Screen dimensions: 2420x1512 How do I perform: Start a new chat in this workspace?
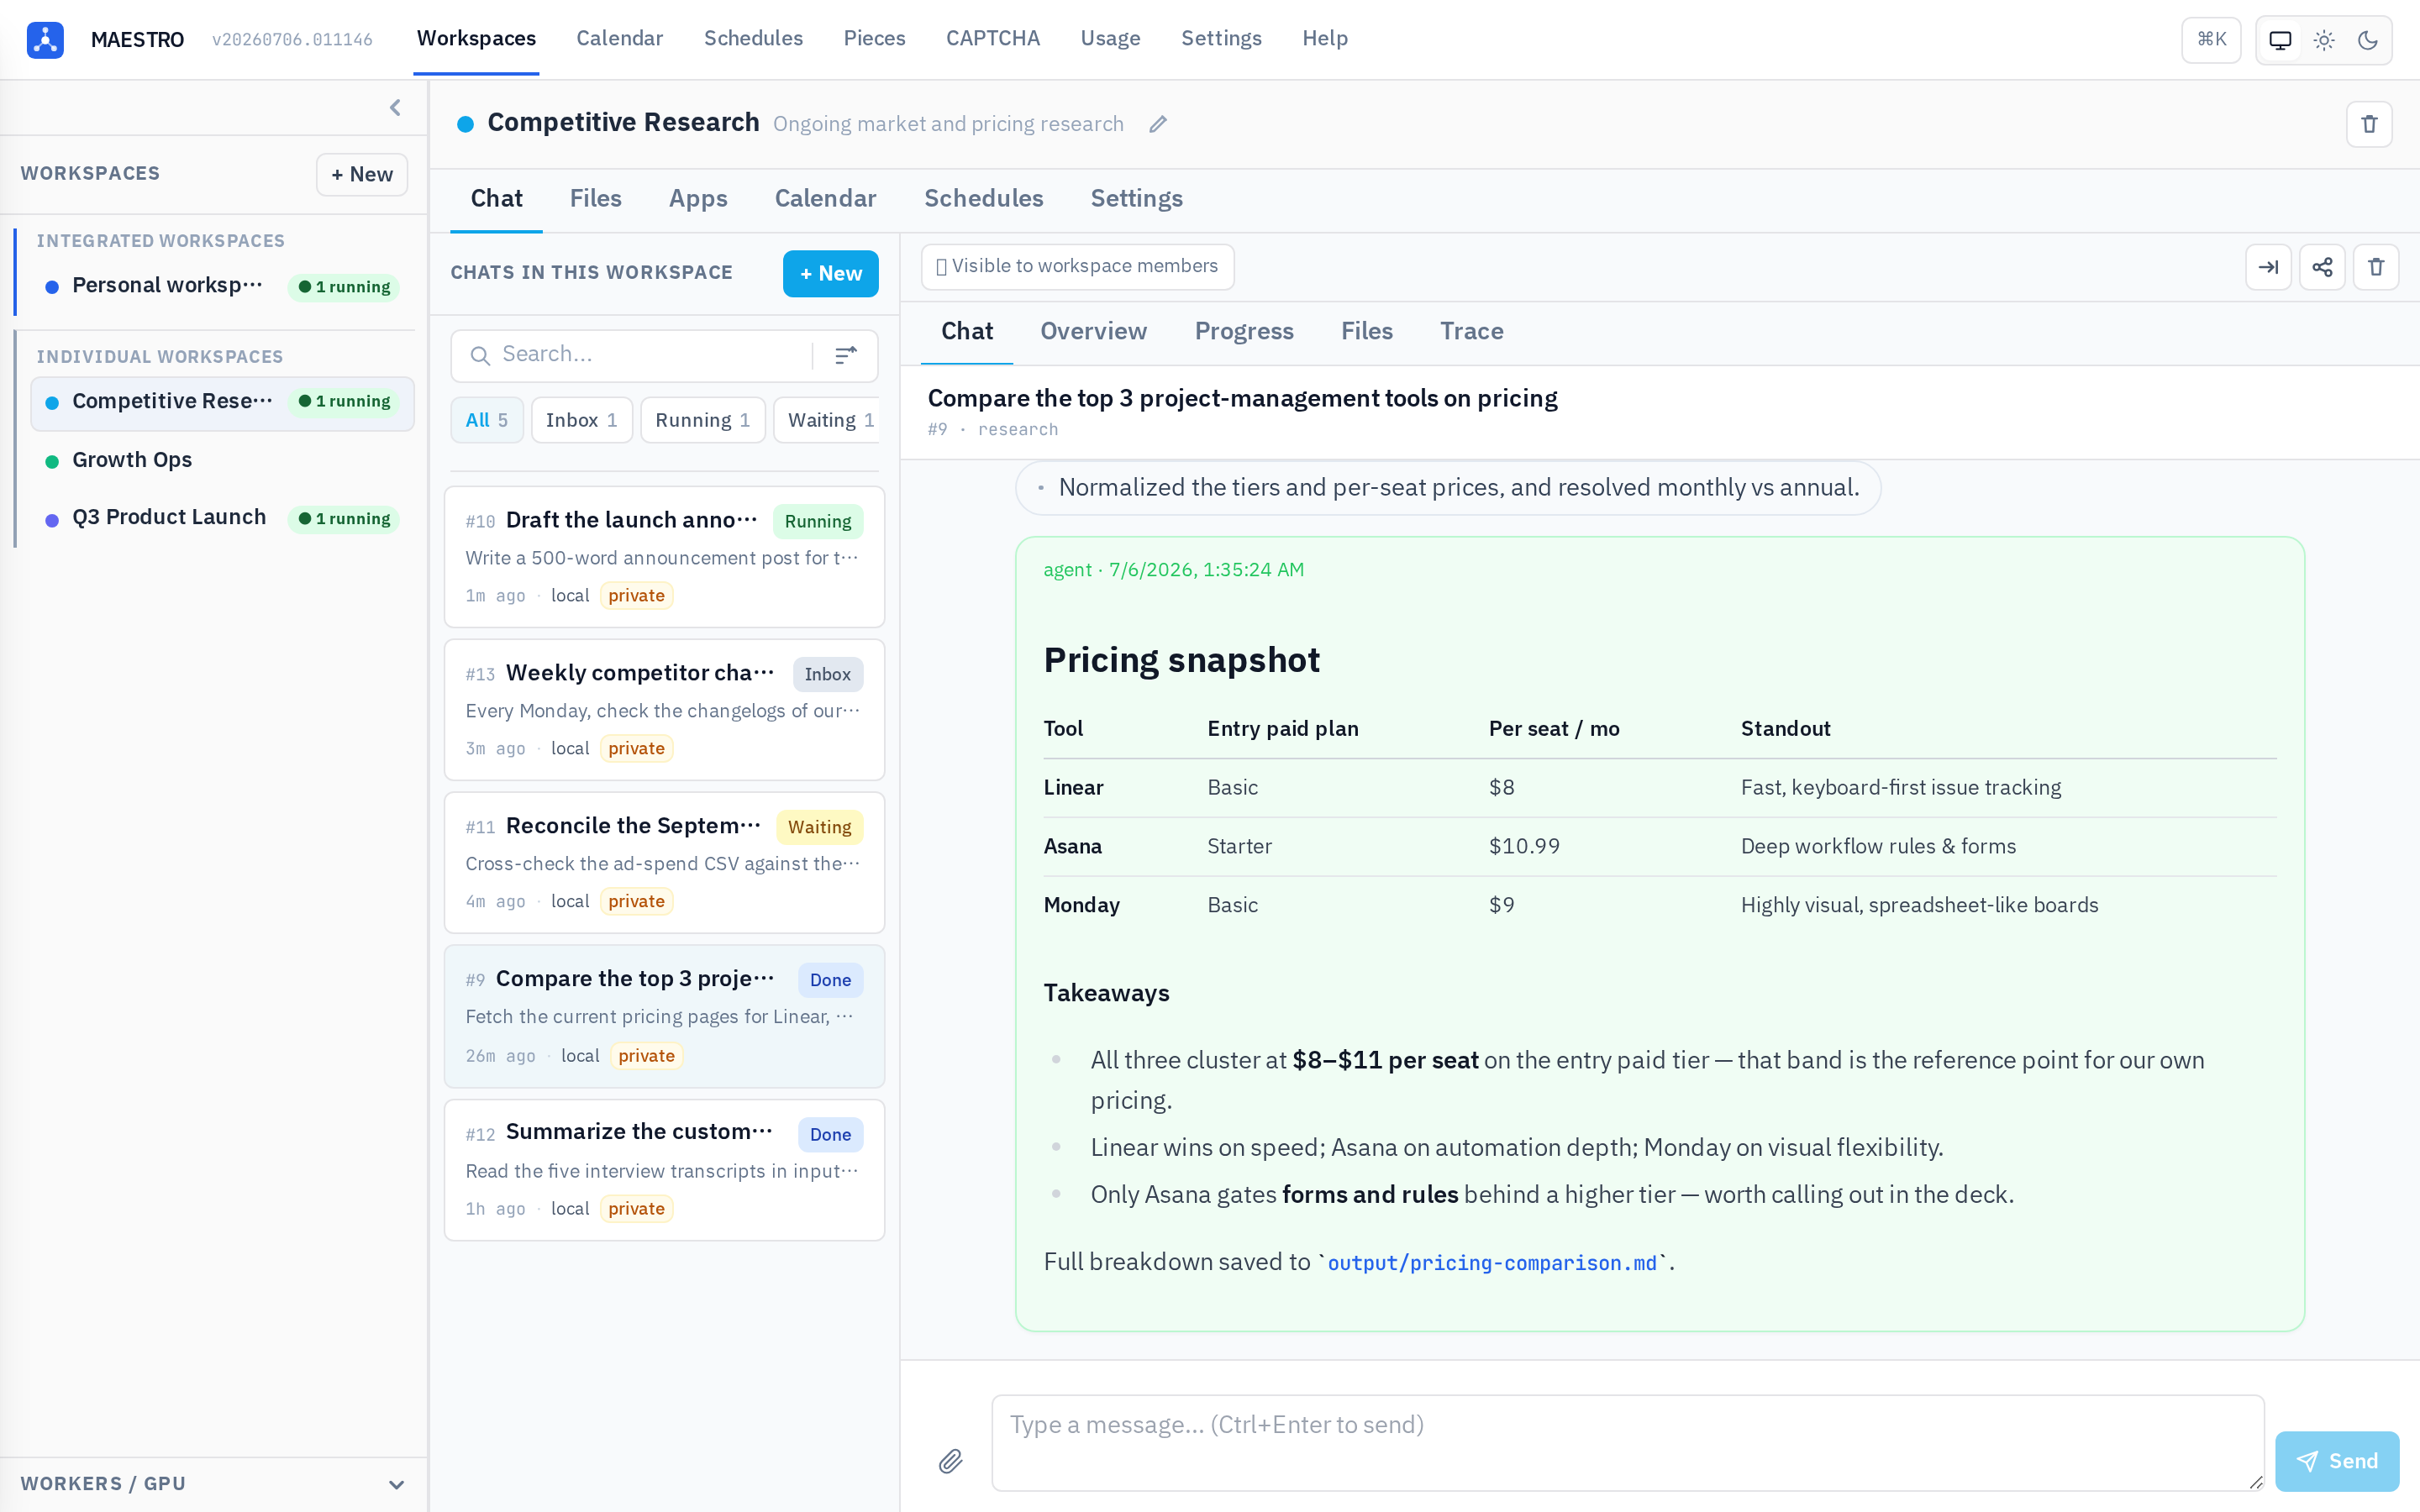pyautogui.click(x=830, y=273)
